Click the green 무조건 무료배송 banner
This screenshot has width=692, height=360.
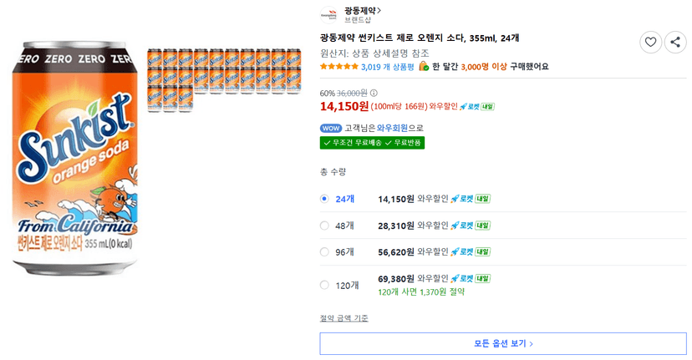point(372,143)
